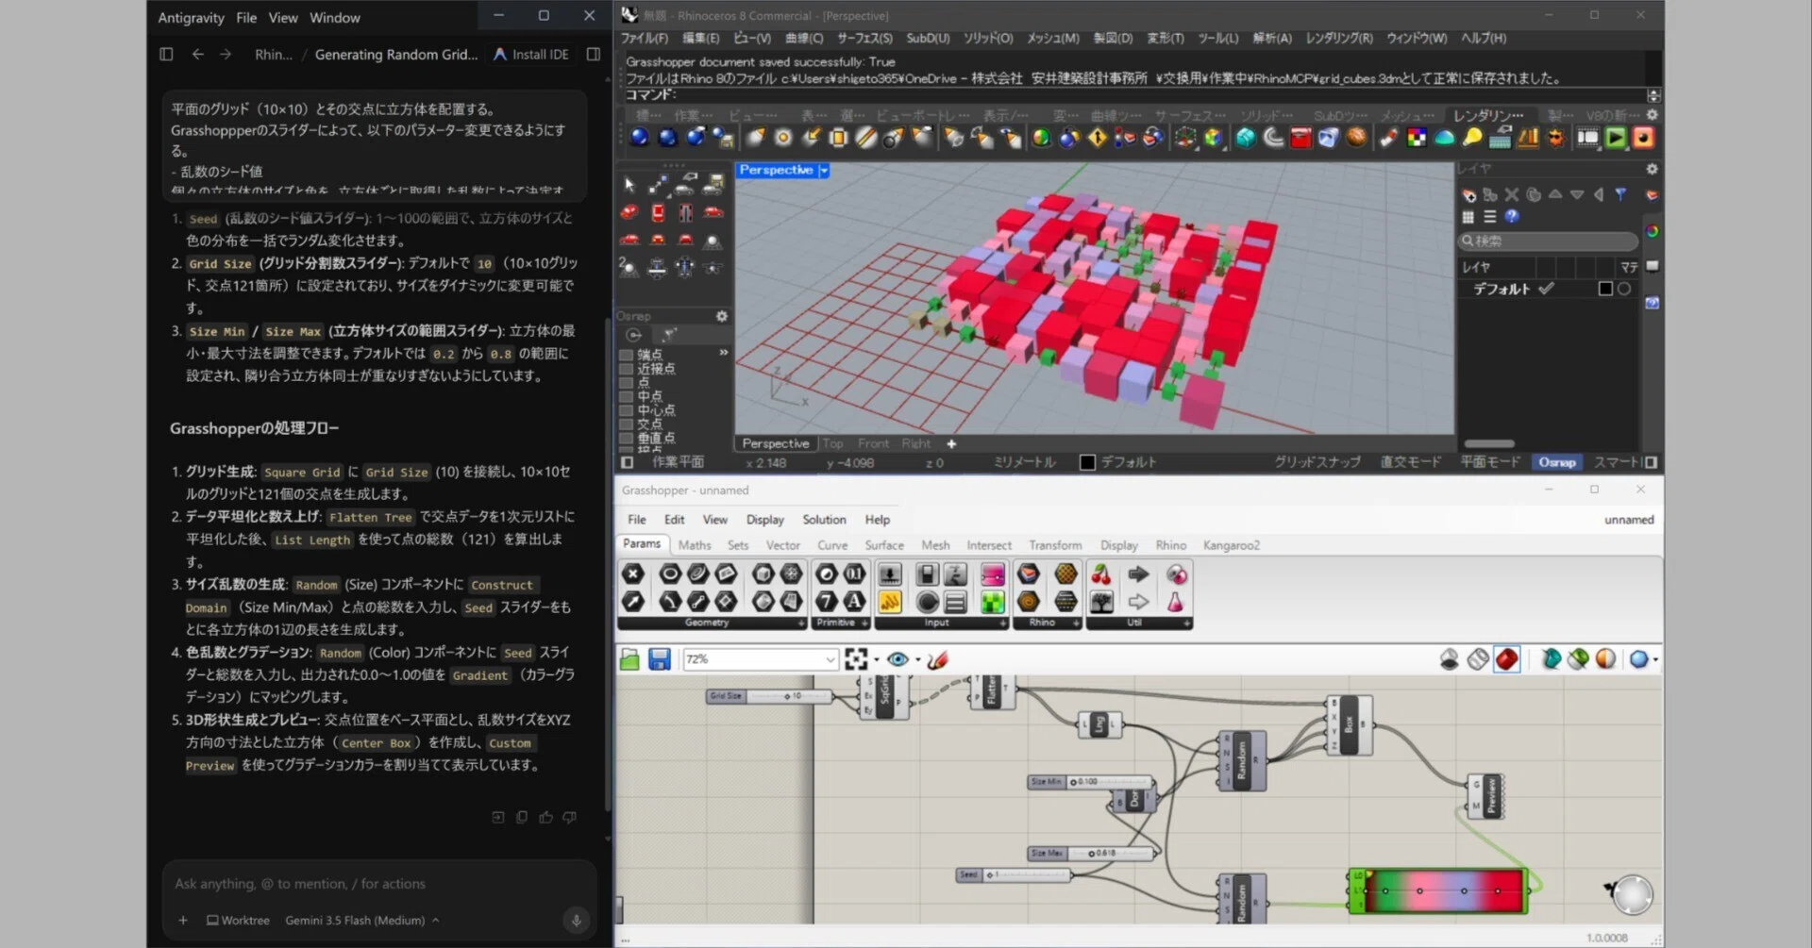
Task: Click the microphone icon in Antigravity chat
Action: 576,920
